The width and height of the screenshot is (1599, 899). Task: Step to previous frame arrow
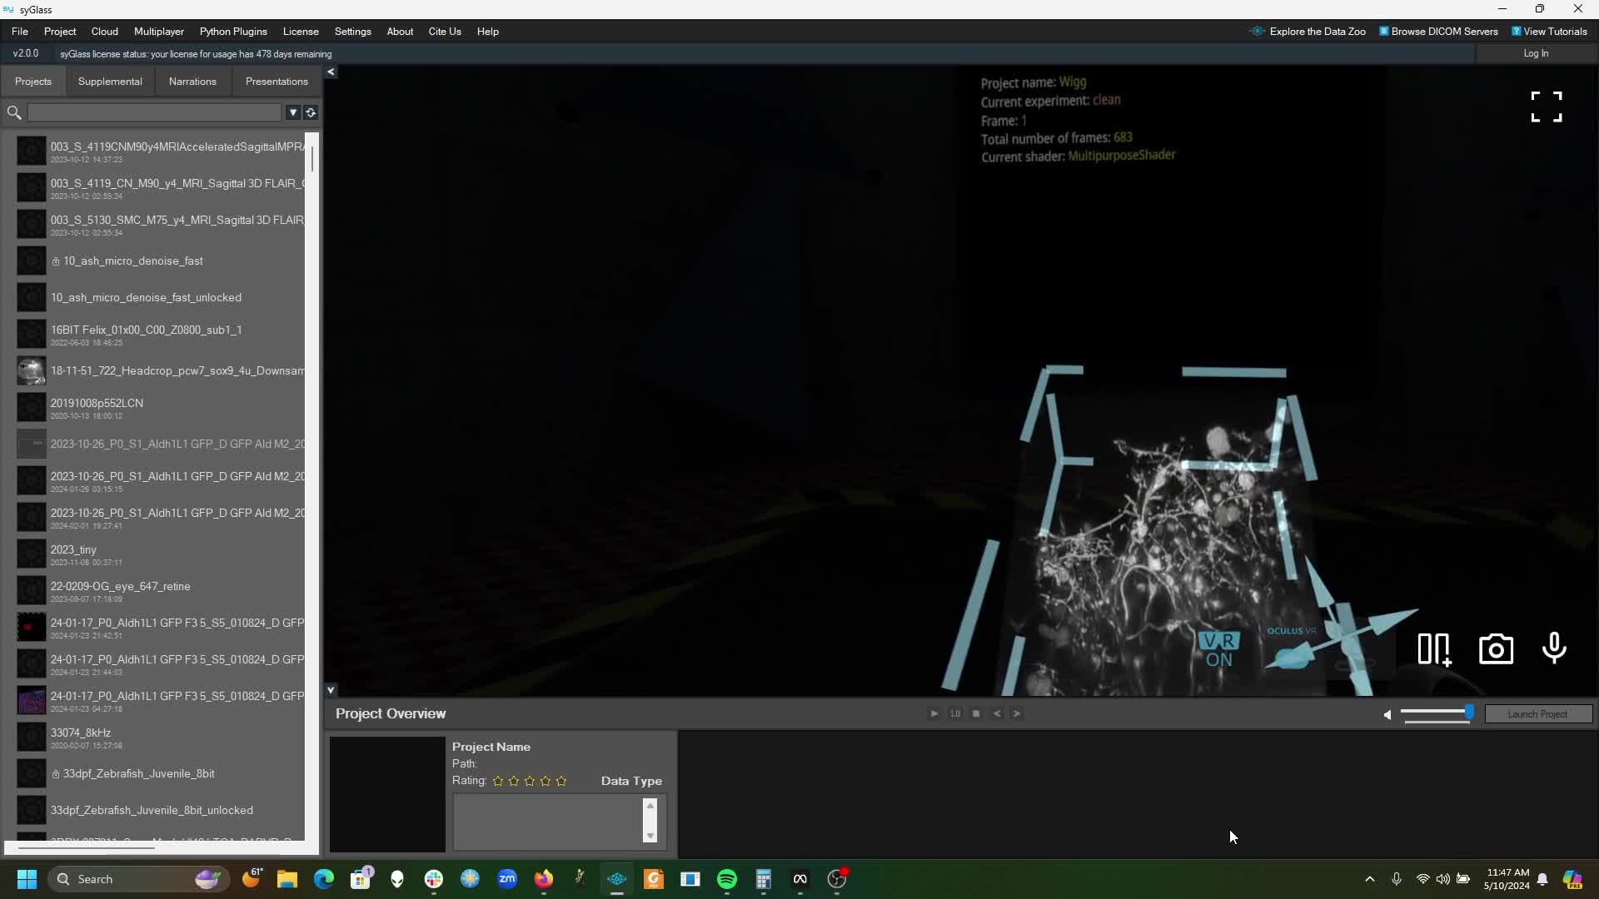coord(997,713)
